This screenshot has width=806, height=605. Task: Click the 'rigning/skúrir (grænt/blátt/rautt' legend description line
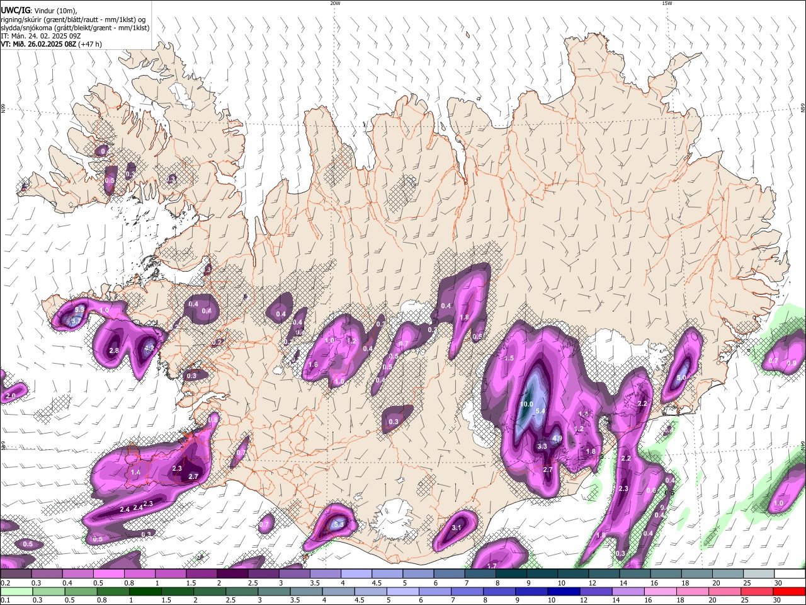[x=73, y=19]
